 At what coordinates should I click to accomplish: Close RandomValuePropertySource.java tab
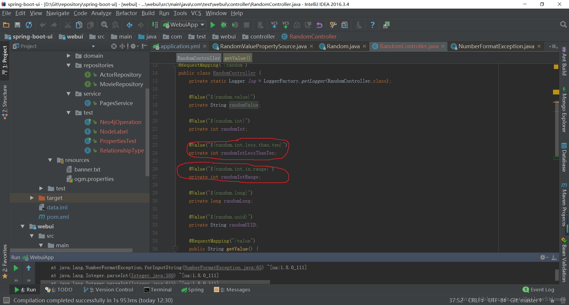(311, 46)
